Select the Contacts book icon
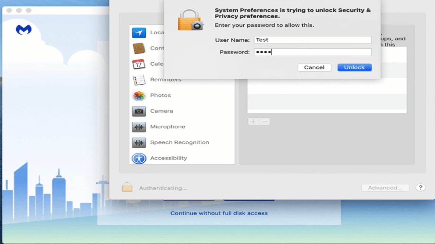Image resolution: width=435 pixels, height=244 pixels. [x=139, y=48]
